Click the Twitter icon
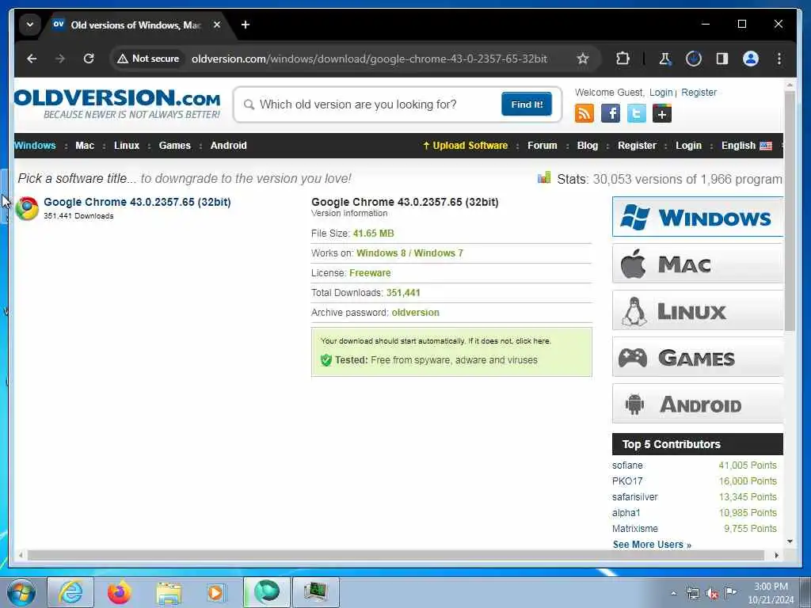This screenshot has width=811, height=608. pos(636,113)
